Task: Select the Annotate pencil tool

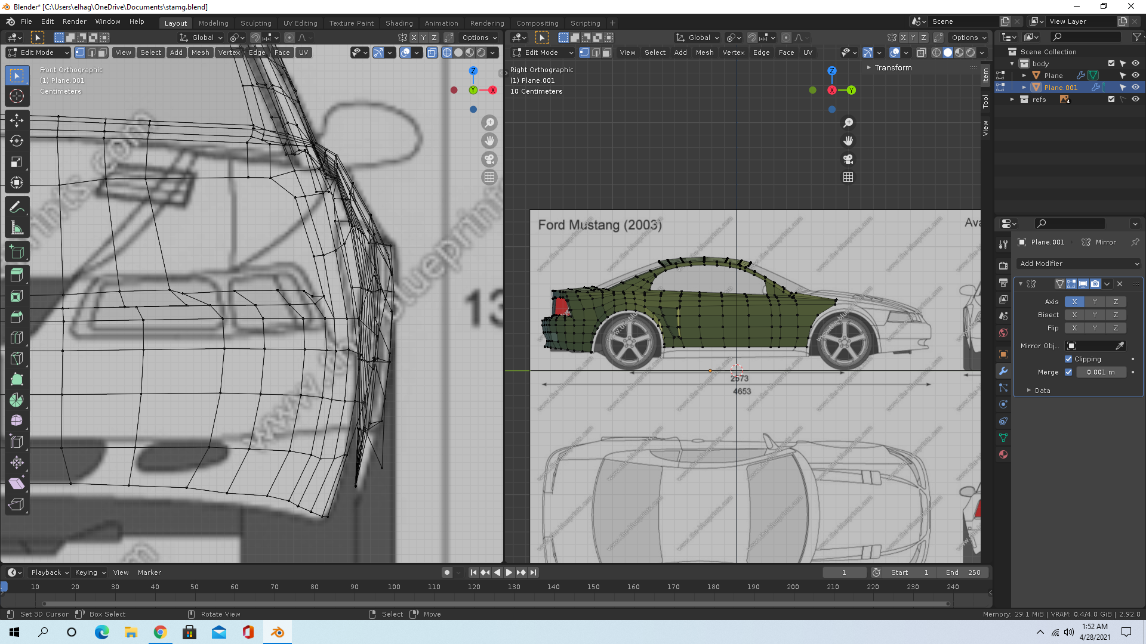Action: (x=17, y=207)
